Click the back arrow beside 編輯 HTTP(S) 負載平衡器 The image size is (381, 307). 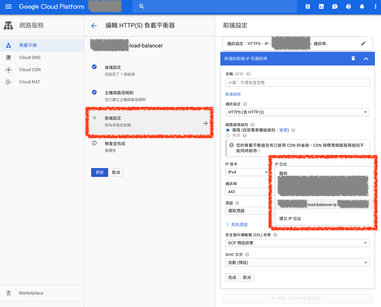(94, 25)
